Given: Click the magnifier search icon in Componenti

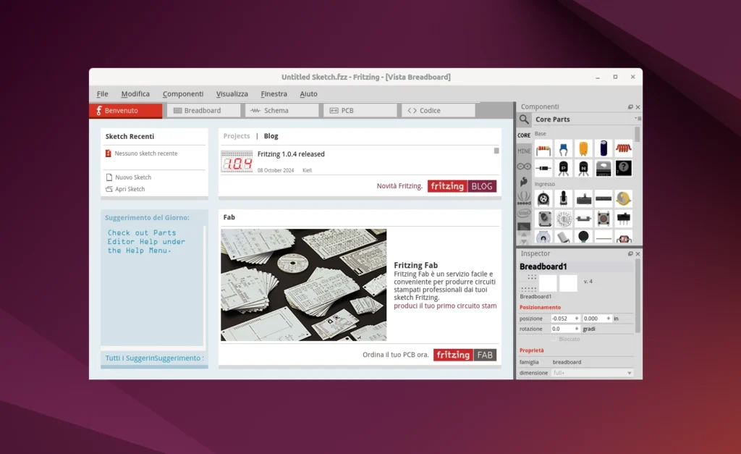Looking at the screenshot, I should (524, 119).
